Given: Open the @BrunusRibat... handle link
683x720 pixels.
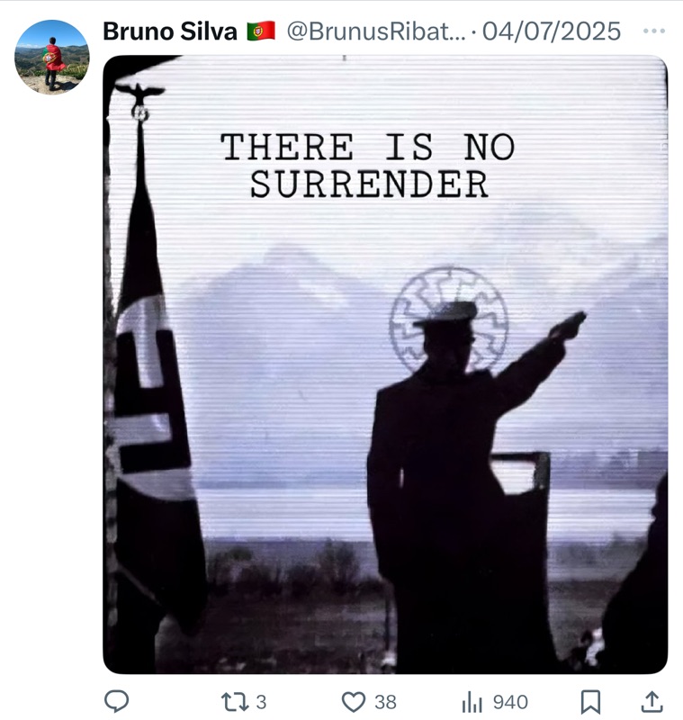Looking at the screenshot, I should tap(376, 31).
